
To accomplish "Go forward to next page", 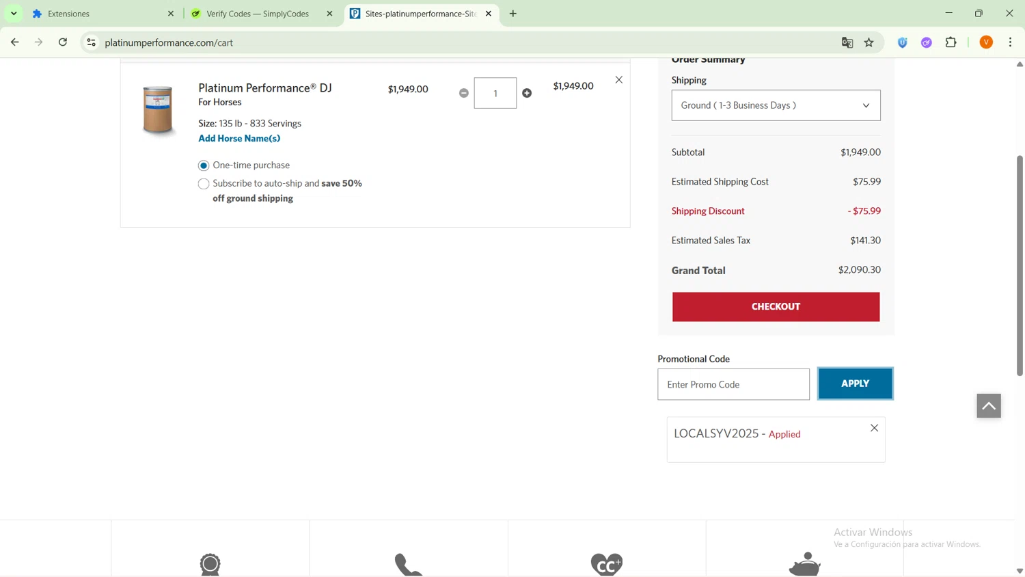I will coord(39,42).
